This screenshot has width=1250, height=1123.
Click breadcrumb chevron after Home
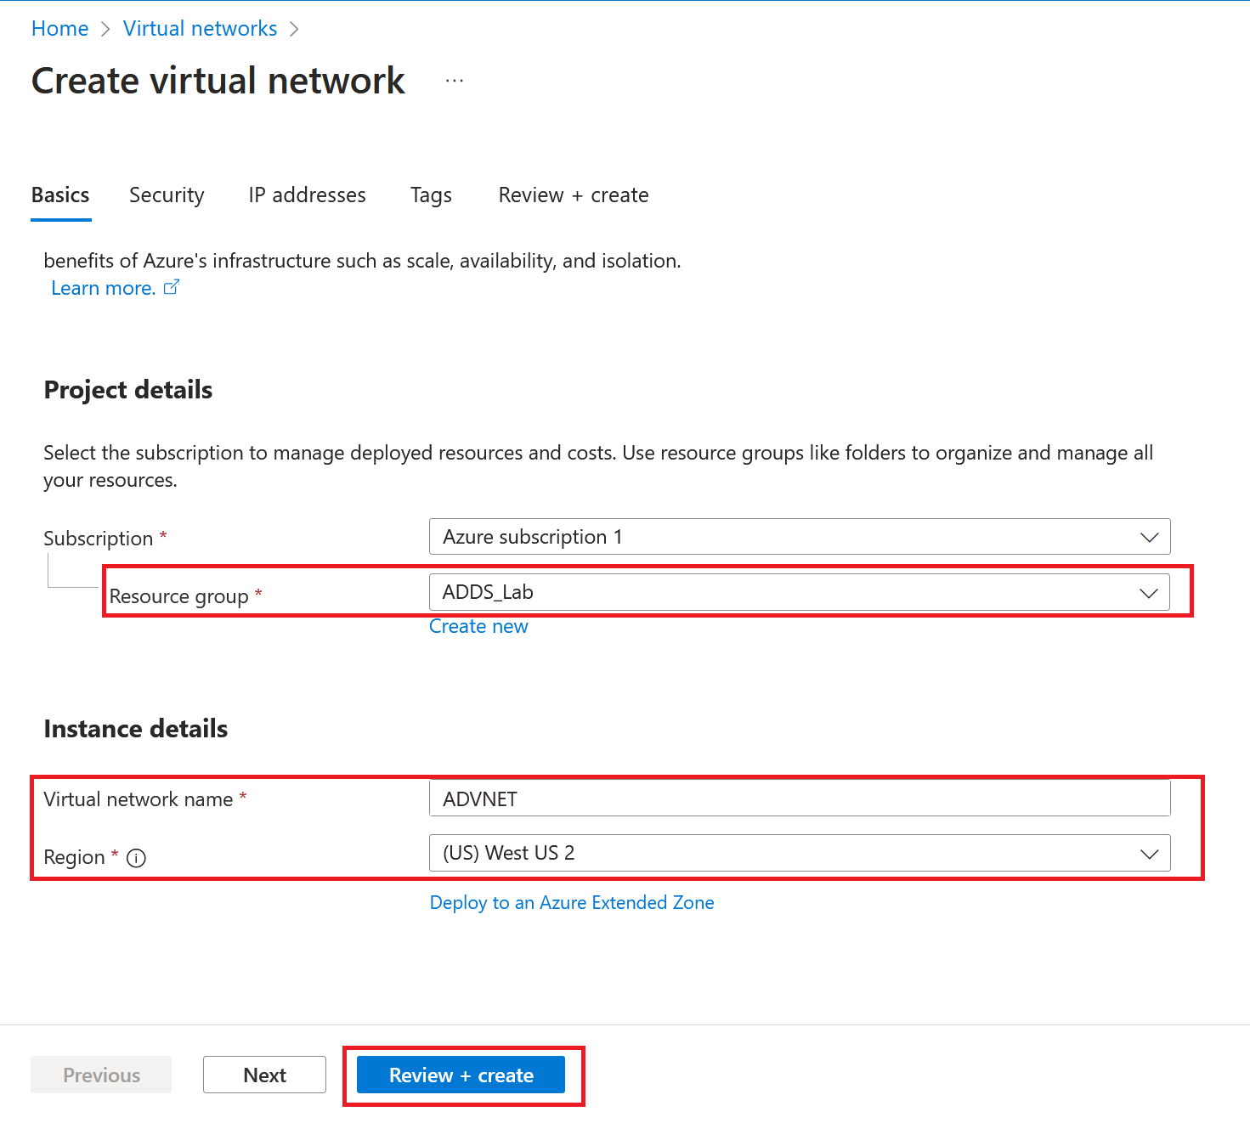point(105,29)
